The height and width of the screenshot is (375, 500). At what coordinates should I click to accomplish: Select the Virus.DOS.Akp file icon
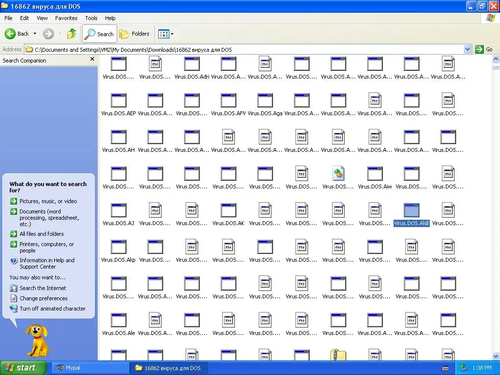point(119,247)
